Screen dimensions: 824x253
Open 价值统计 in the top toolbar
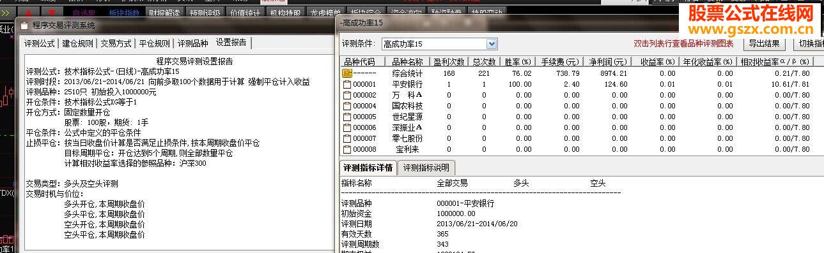[245, 12]
